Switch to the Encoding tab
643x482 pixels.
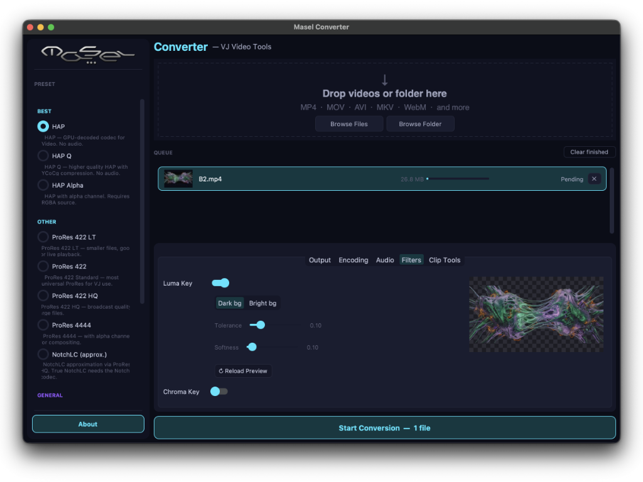pyautogui.click(x=353, y=260)
